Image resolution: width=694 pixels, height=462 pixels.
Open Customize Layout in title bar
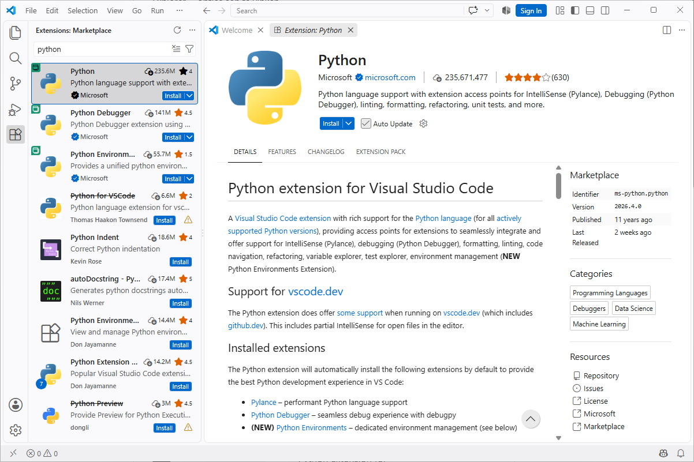pyautogui.click(x=560, y=10)
